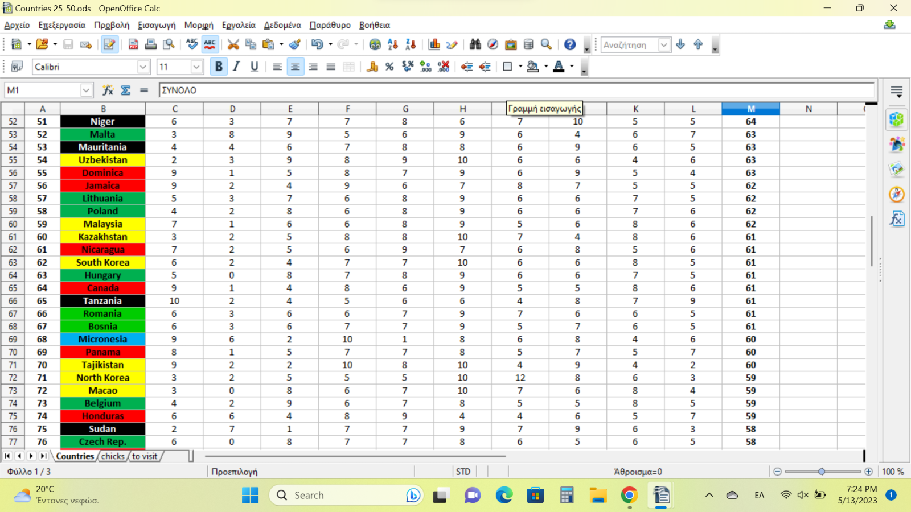Toggle Edit File mode button

tap(109, 44)
